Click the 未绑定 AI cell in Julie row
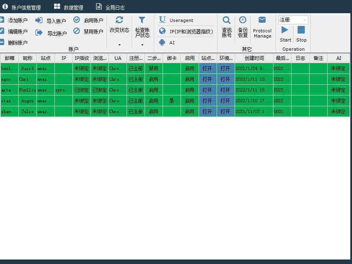The image size is (352, 264). coord(338,111)
